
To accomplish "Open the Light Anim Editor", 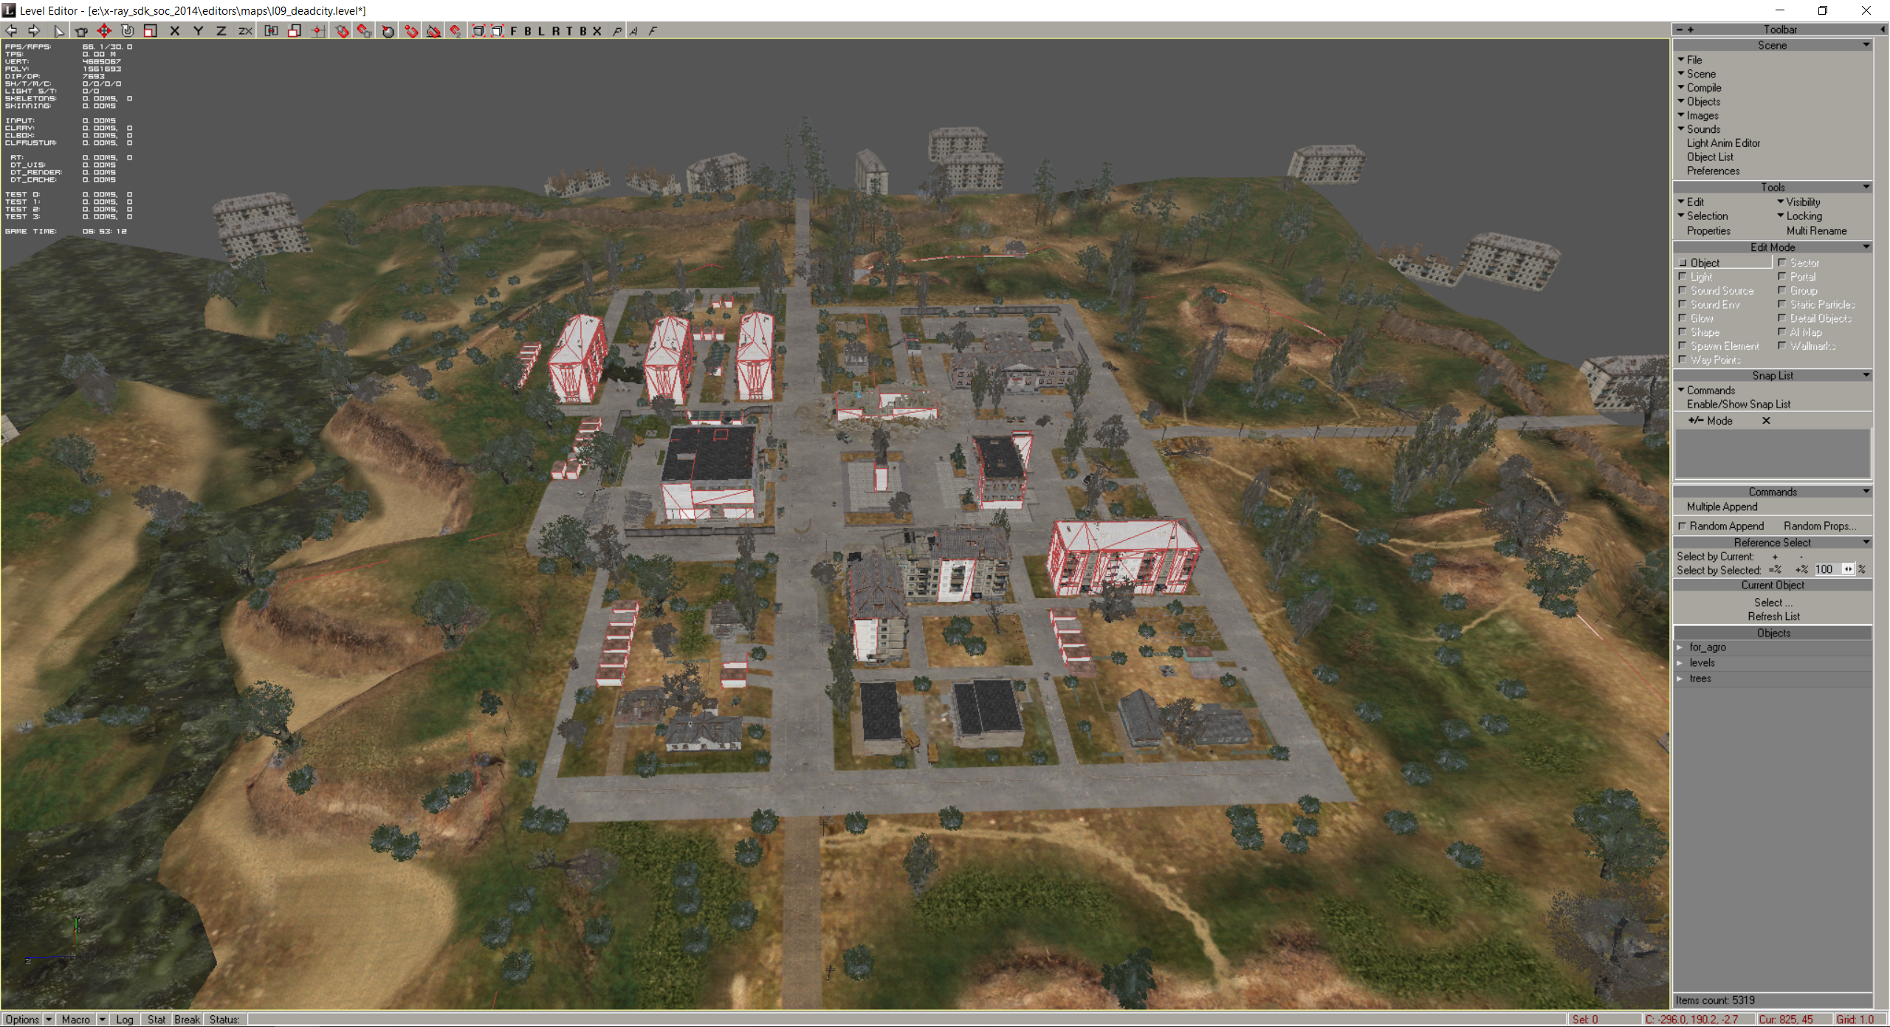I will point(1723,143).
